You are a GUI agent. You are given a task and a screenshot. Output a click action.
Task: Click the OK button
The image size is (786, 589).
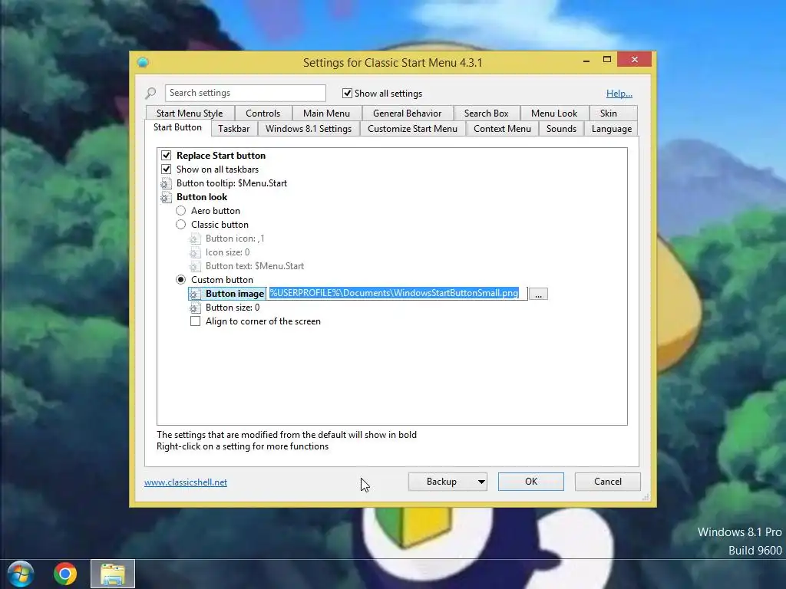531,482
